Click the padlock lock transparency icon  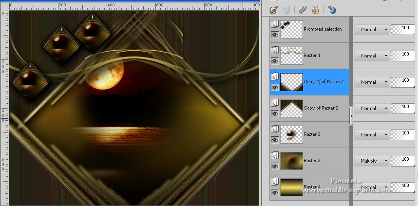[x=315, y=10]
